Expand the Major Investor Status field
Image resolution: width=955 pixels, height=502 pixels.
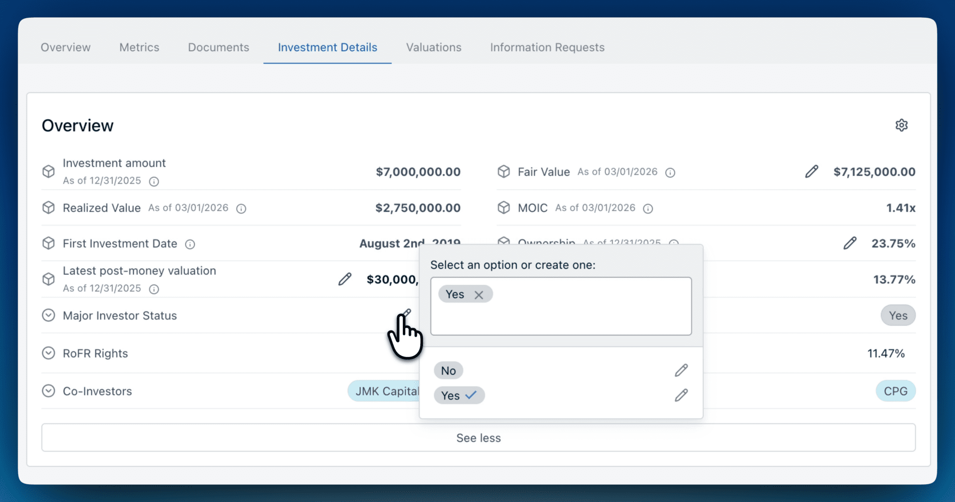pos(48,316)
